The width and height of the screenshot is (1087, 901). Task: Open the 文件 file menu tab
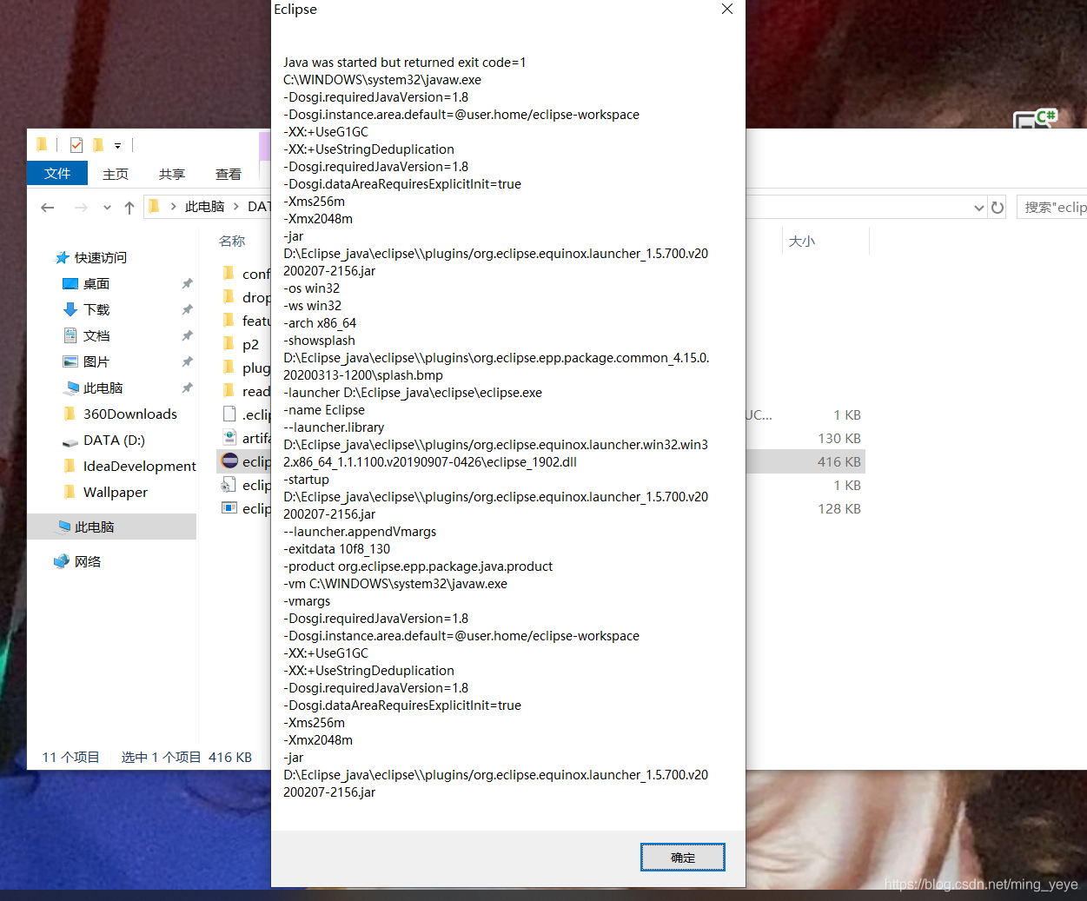click(x=57, y=174)
